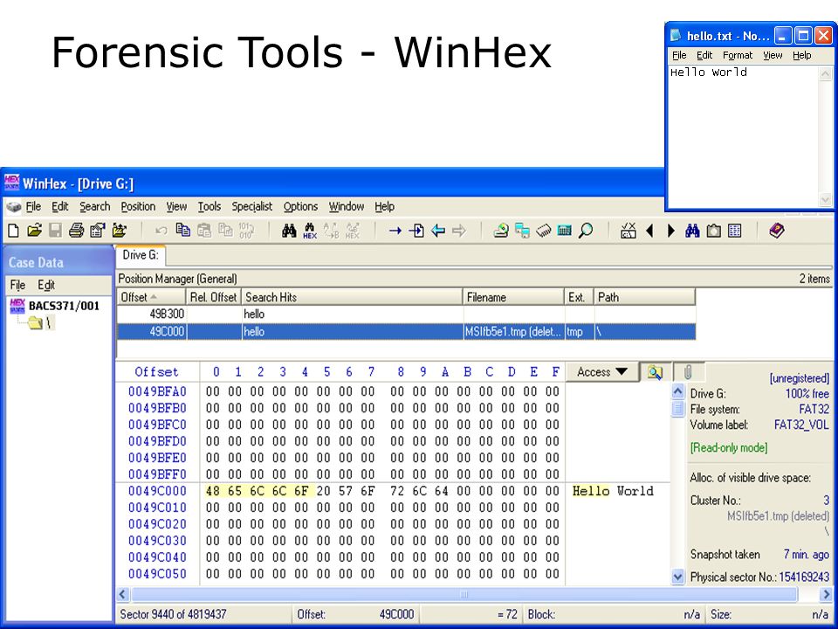The image size is (838, 629).
Task: Click the Copy block toolbar icon
Action: tap(182, 230)
